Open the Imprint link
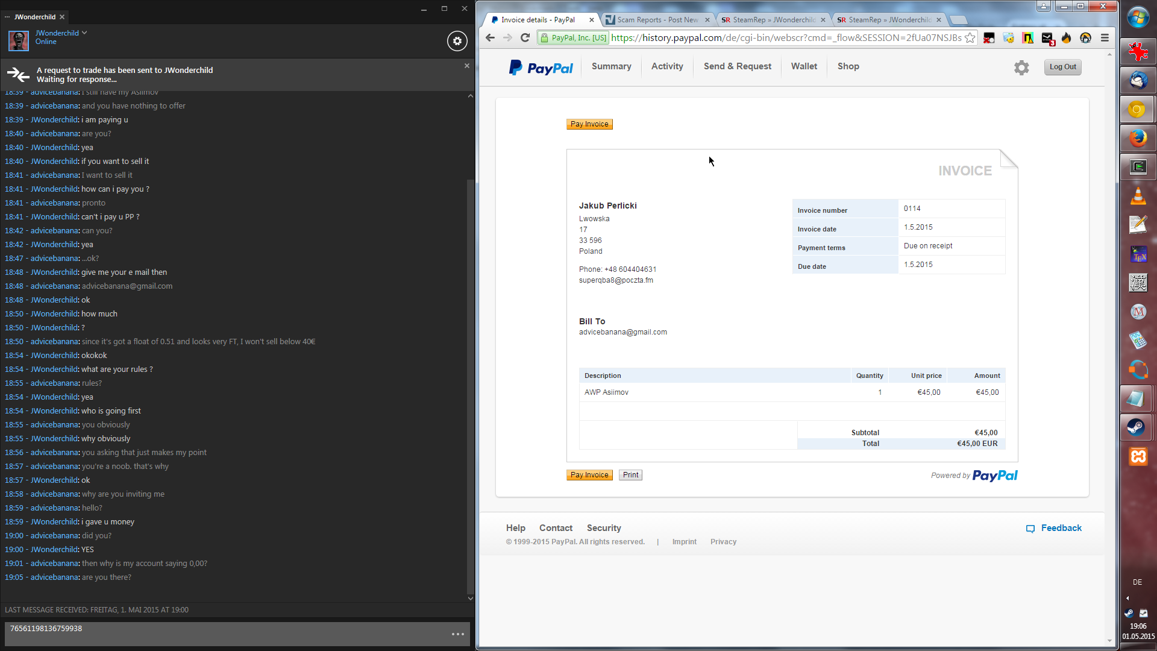Viewport: 1157px width, 651px height. tap(685, 542)
